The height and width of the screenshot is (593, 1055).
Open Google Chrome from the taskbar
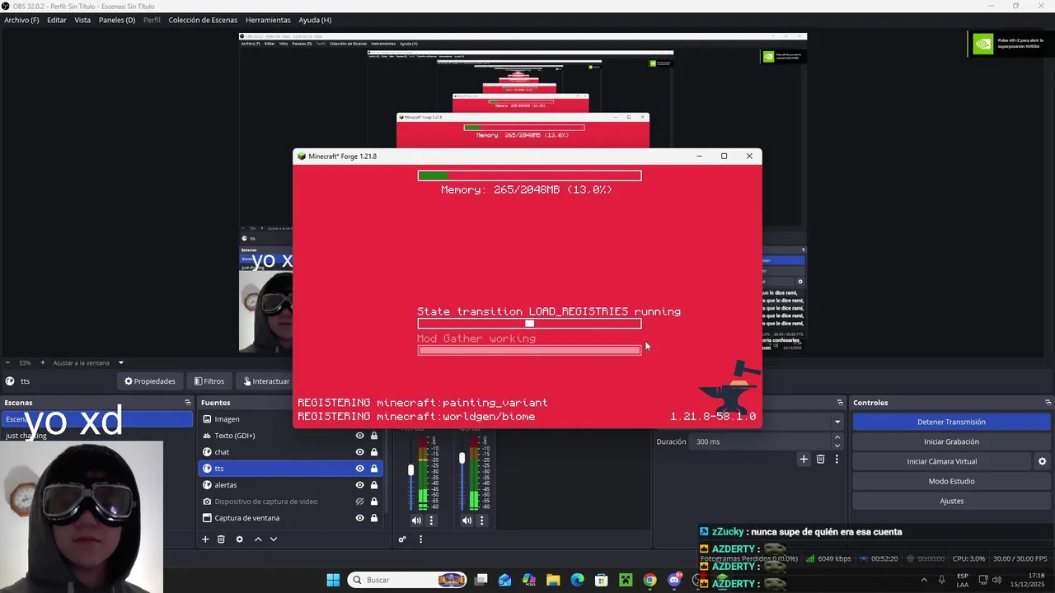tap(649, 580)
